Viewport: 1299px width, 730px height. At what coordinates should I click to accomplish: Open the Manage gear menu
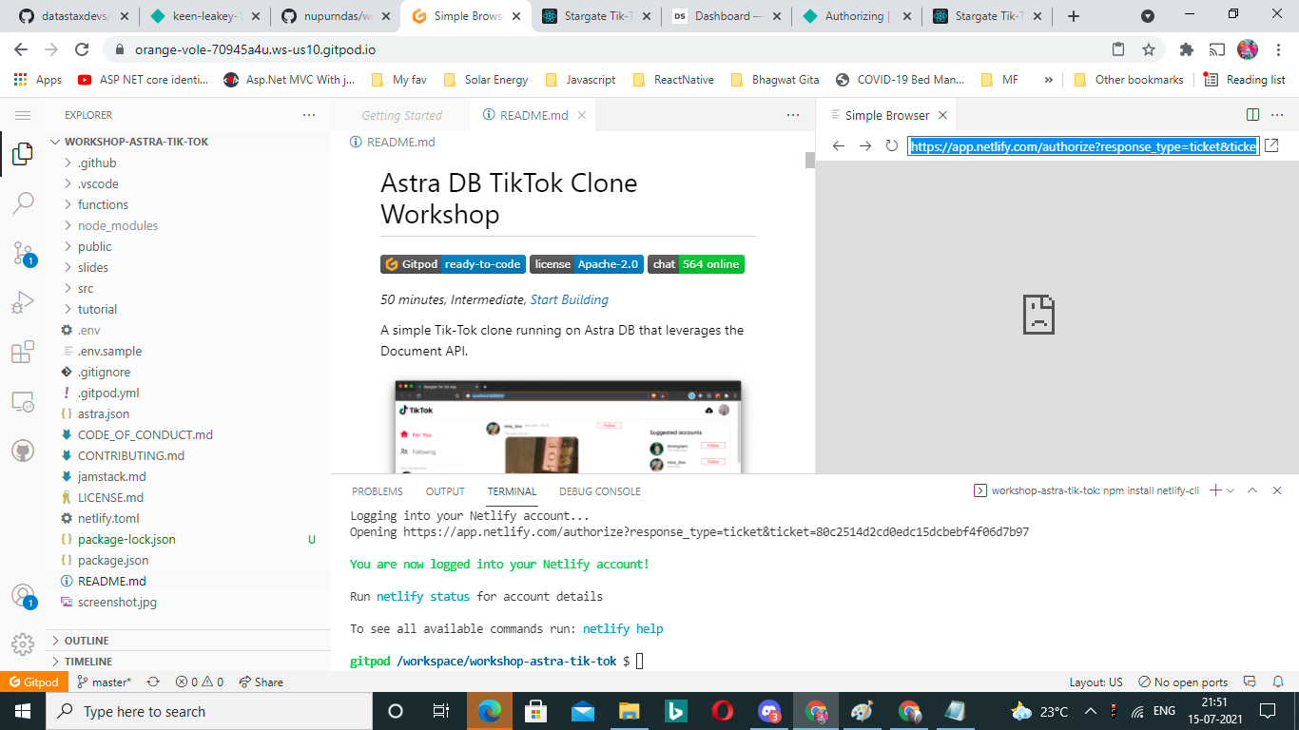[x=23, y=644]
